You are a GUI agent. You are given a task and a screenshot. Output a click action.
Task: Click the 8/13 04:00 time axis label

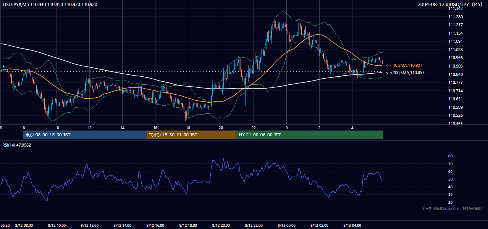(x=352, y=225)
